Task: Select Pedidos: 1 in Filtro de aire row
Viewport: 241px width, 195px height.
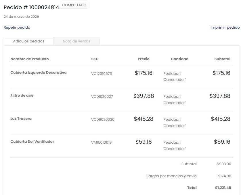Action: click(x=172, y=97)
